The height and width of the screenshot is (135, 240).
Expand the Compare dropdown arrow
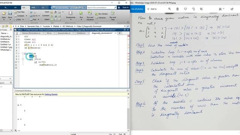point(26,16)
